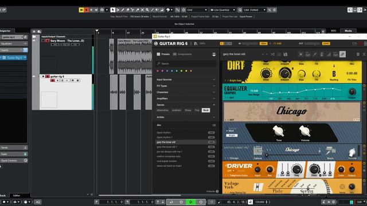Expand the Artists filter section
Image resolution: width=367 pixels, height=206 pixels.
[x=186, y=117]
